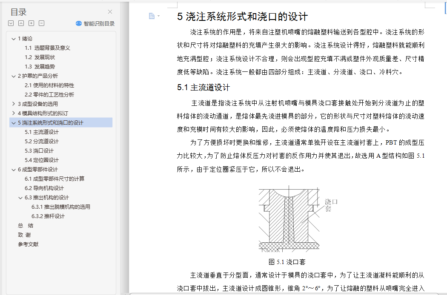447x295 pixels.
Task: Click the document page icon beside heading 5
Action: point(152,16)
